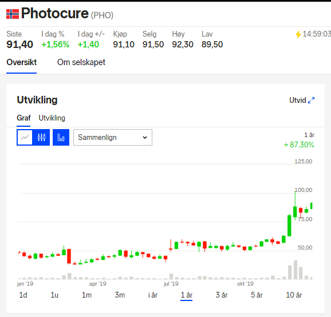Set chart period to 5 år
Screen dimensions: 331x317
pyautogui.click(x=257, y=295)
